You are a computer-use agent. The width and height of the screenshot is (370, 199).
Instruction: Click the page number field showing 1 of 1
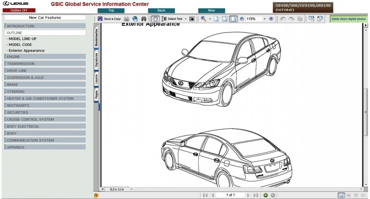click(231, 195)
